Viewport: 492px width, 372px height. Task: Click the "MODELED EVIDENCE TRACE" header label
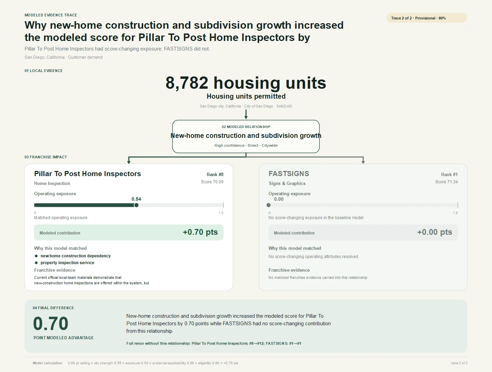pos(51,15)
